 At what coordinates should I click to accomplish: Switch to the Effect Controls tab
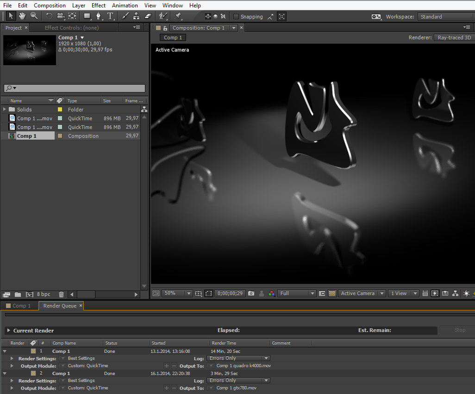click(x=72, y=28)
